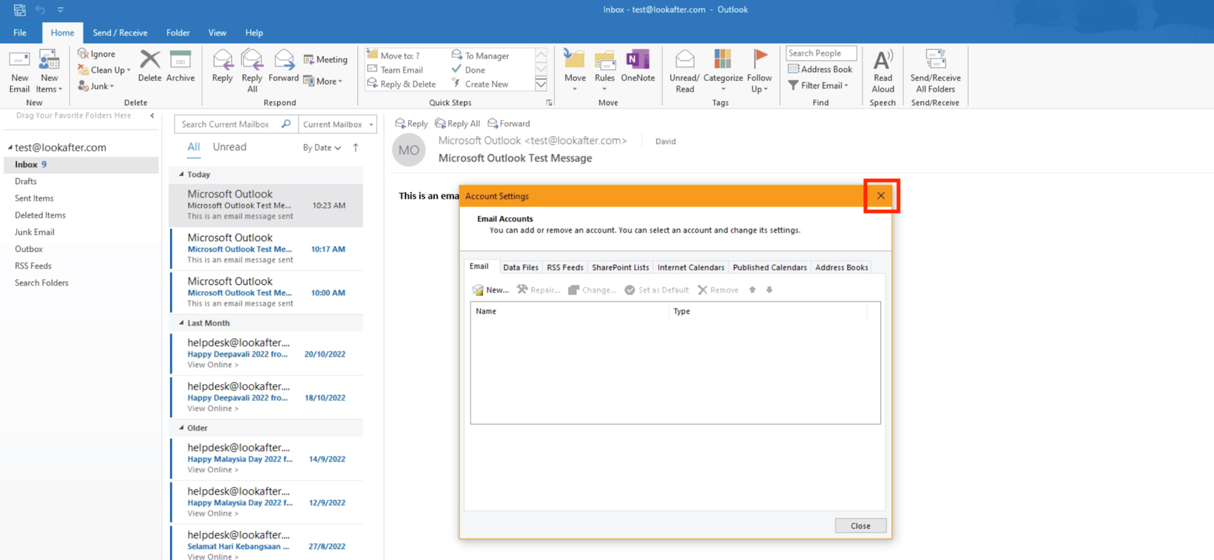Viewport: 1214px width, 560px height.
Task: Switch to the Data Files tab
Action: pyautogui.click(x=520, y=268)
